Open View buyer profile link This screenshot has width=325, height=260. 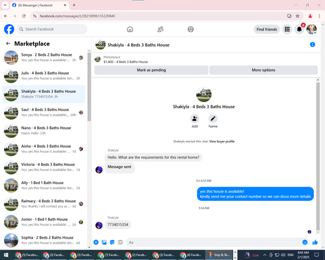pos(222,141)
